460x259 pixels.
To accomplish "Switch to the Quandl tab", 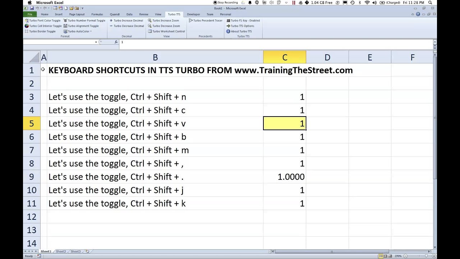I will point(115,14).
